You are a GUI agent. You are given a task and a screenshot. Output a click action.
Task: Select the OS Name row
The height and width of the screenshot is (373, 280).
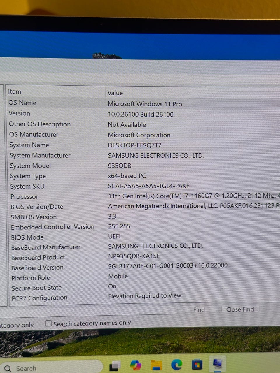(x=143, y=103)
